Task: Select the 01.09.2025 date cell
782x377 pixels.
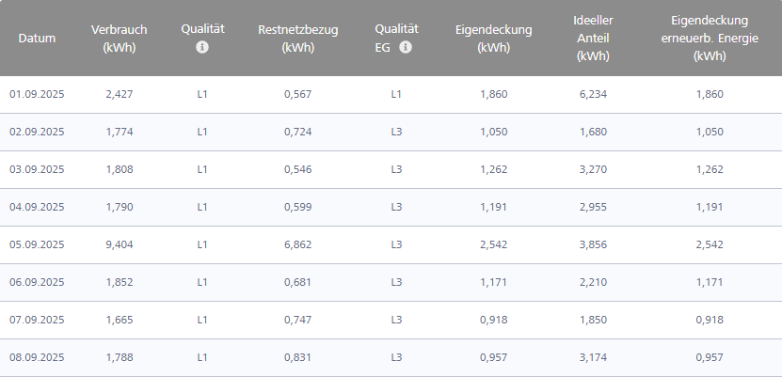Action: click(37, 94)
